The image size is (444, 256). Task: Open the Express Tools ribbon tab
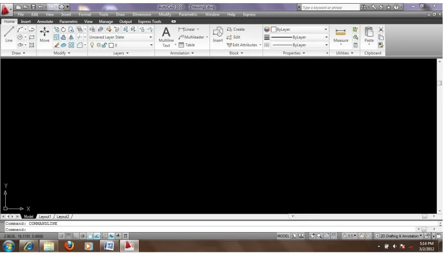150,21
